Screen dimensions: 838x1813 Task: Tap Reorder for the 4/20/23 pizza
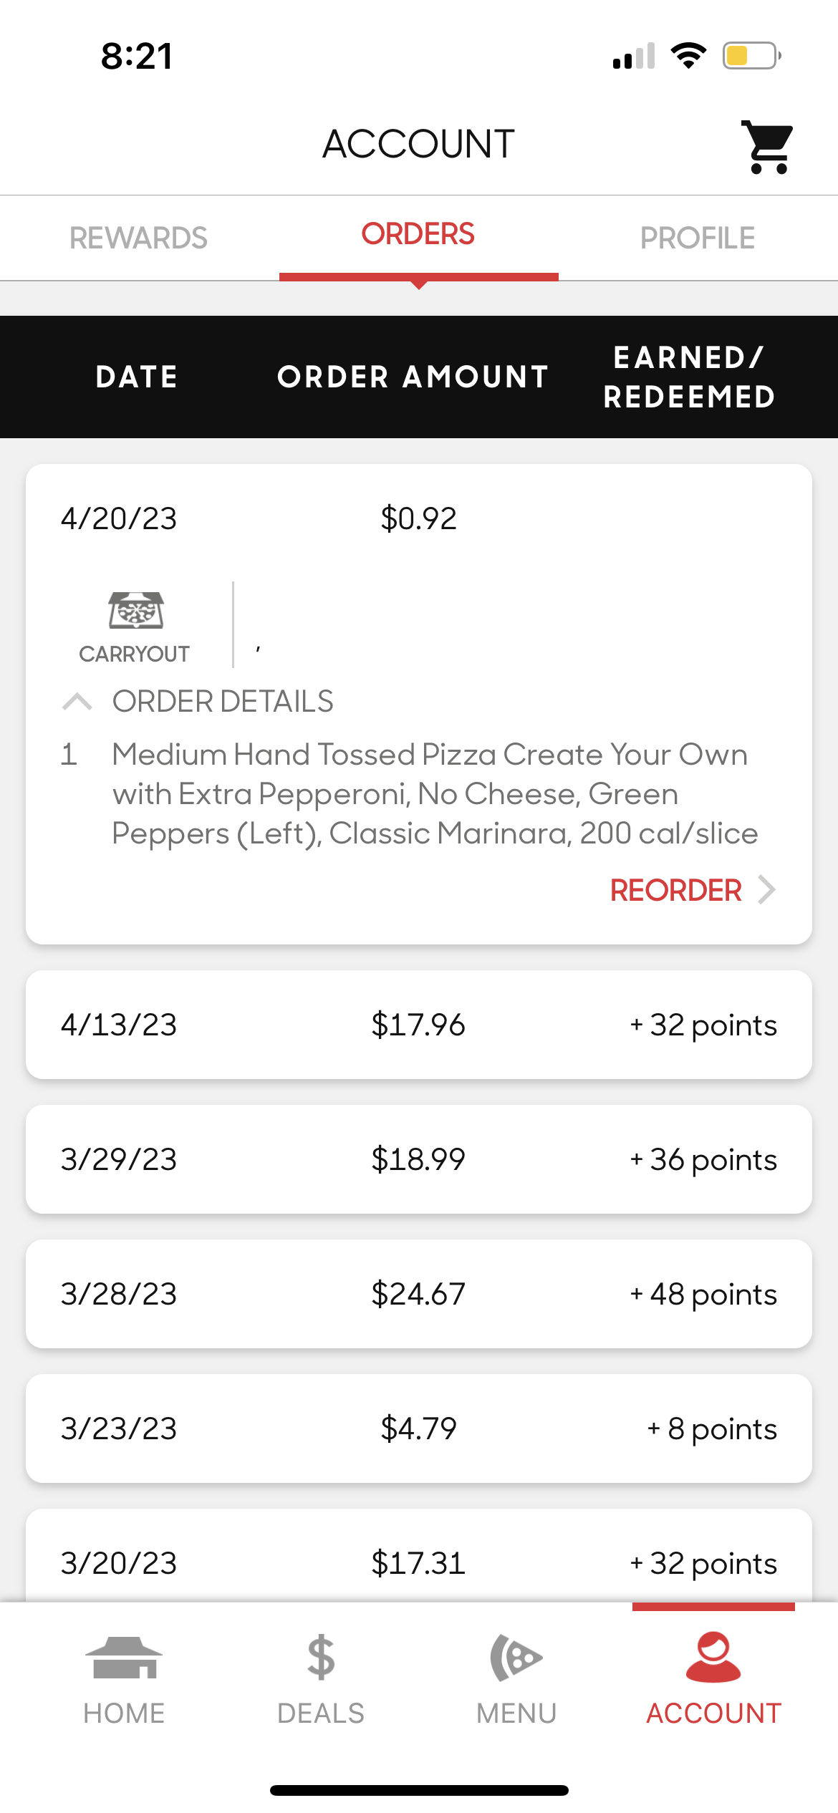click(x=675, y=890)
